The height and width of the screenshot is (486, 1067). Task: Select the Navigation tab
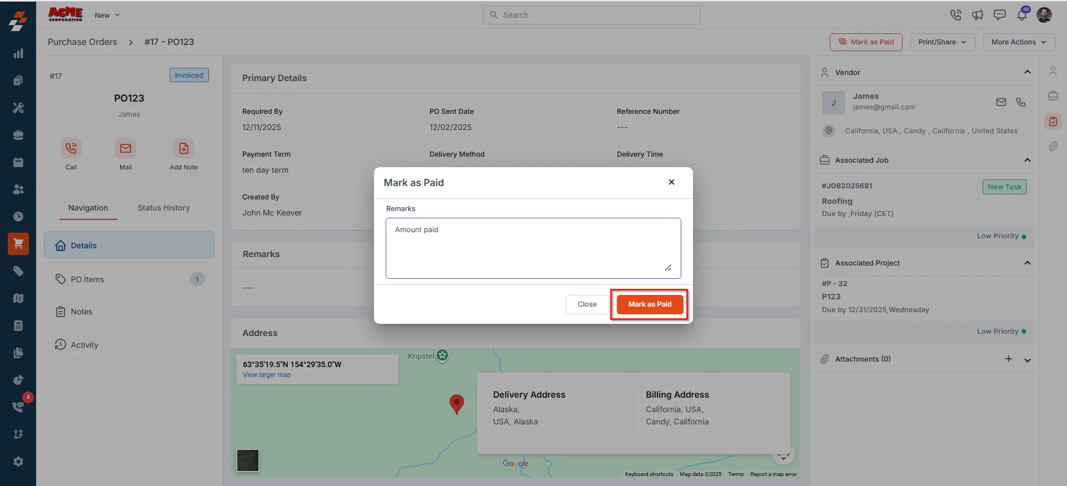(x=88, y=208)
